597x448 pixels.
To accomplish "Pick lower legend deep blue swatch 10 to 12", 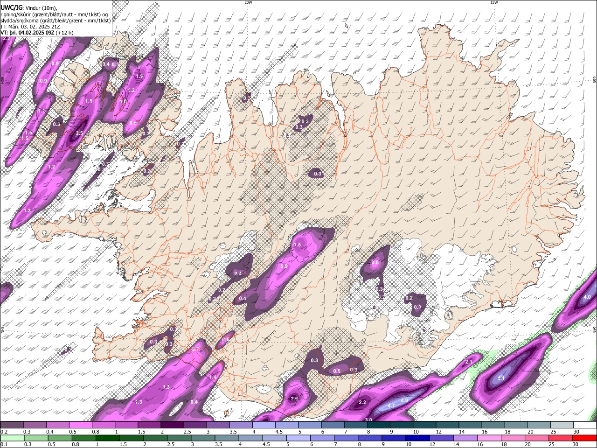I will tap(418, 438).
